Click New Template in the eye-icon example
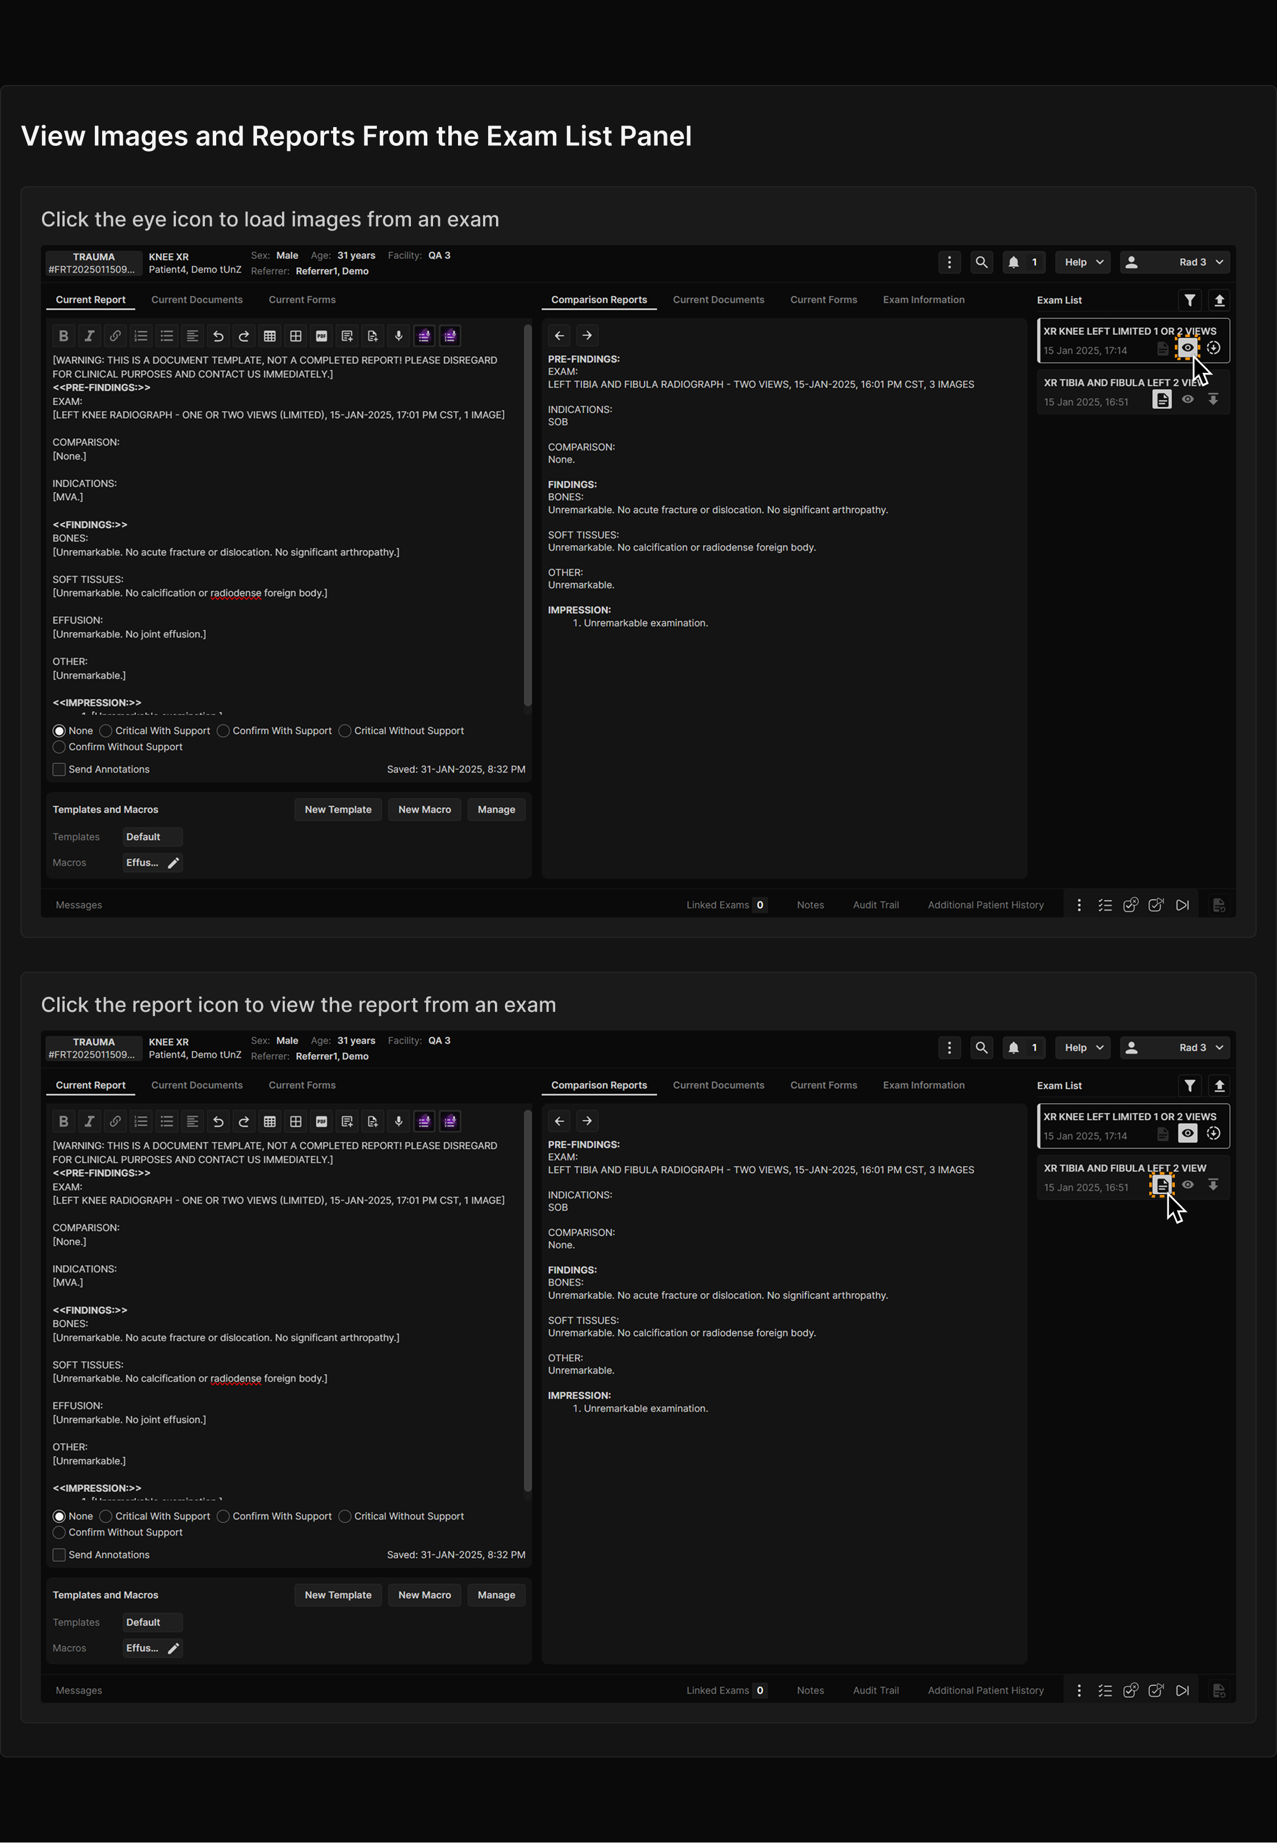The image size is (1277, 1843). (x=338, y=810)
